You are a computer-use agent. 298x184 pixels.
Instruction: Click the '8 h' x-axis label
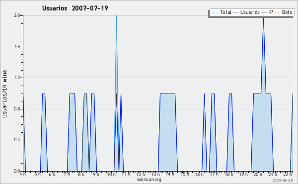coord(81,174)
